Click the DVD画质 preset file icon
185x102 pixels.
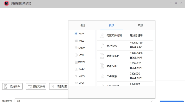(102, 76)
